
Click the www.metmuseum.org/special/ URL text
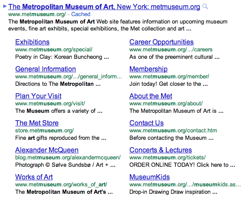coord(54,50)
